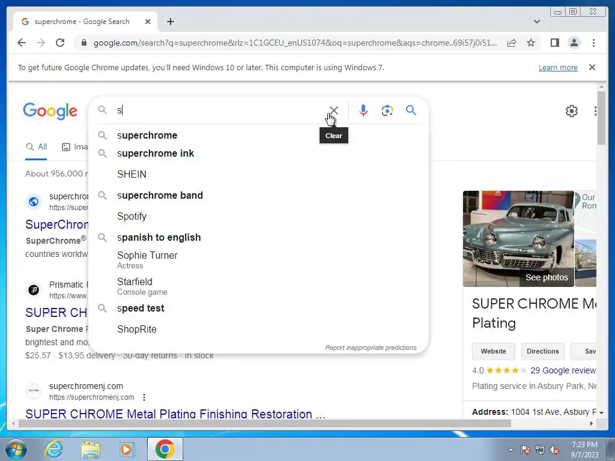615x461 pixels.
Task: Open SUPER CHROME Metal Plating Finishing result
Action: [x=175, y=413]
